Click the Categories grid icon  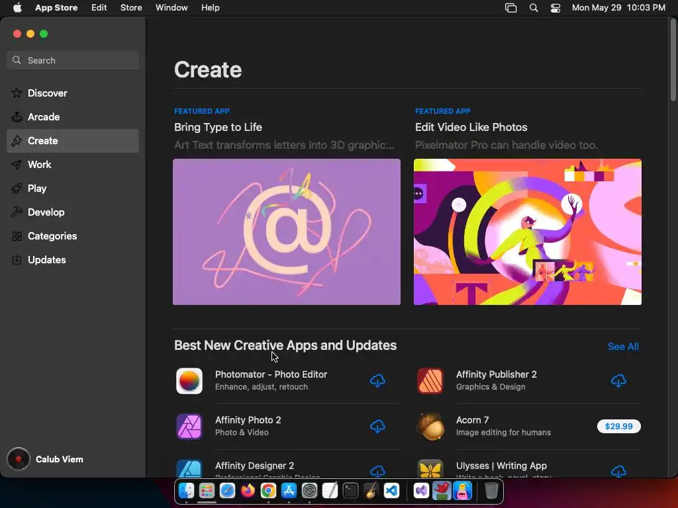17,236
